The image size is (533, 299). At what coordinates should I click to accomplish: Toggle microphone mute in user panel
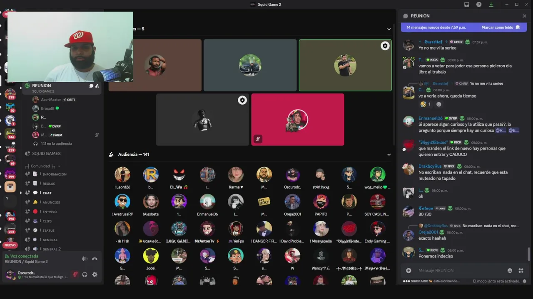tap(75, 274)
